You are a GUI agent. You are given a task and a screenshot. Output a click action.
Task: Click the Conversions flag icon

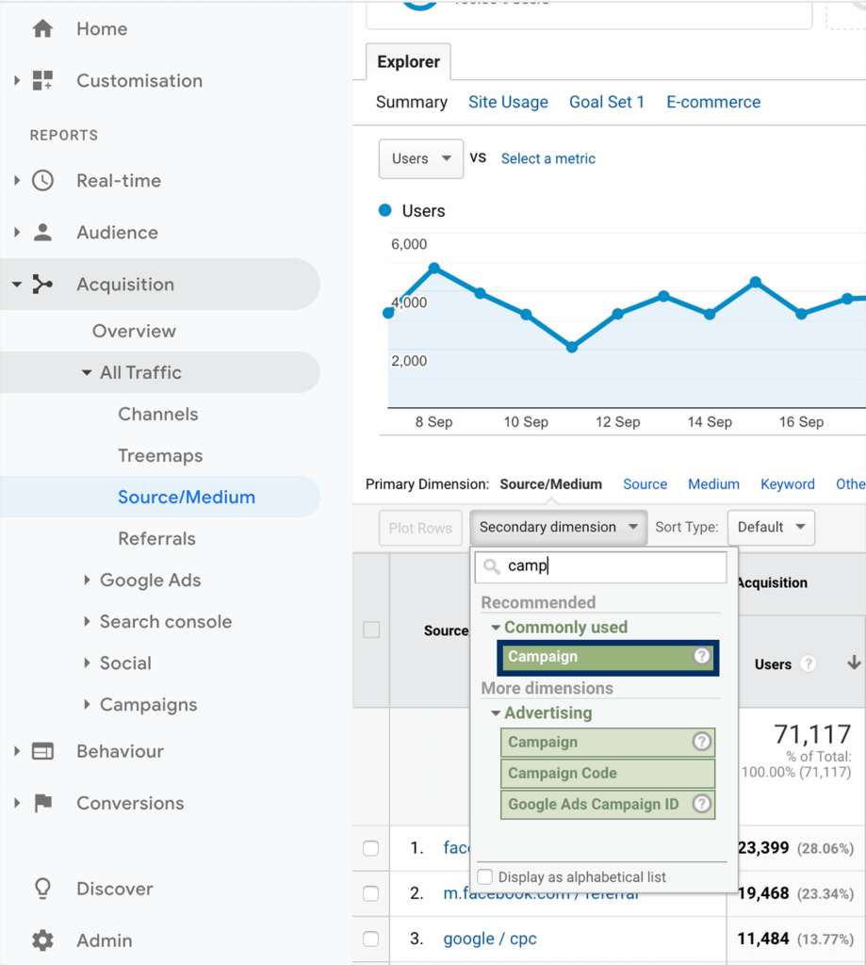(42, 803)
